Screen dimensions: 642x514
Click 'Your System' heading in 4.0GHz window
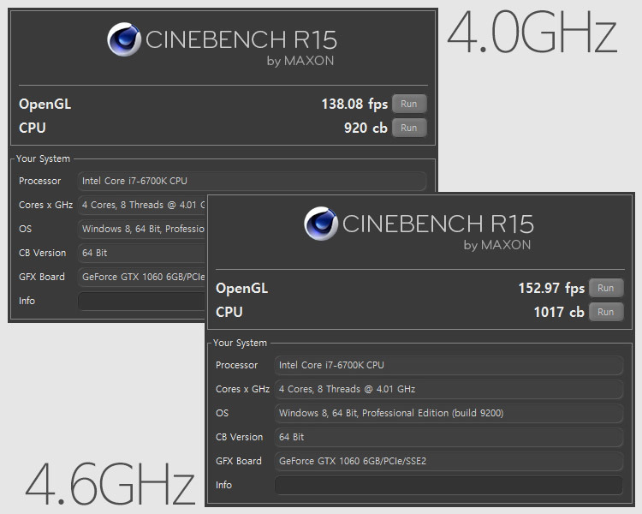[x=43, y=158]
